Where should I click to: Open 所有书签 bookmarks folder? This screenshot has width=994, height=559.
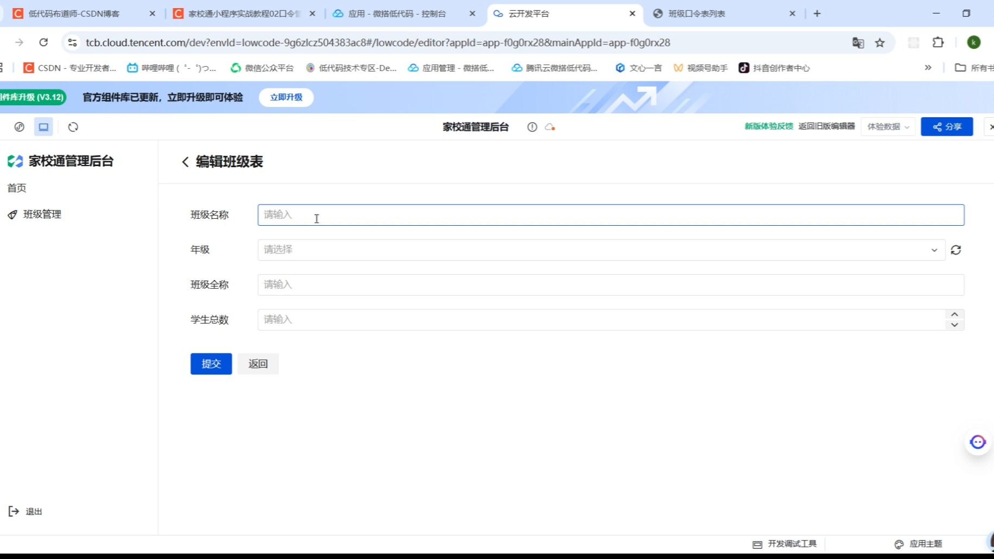pyautogui.click(x=974, y=68)
